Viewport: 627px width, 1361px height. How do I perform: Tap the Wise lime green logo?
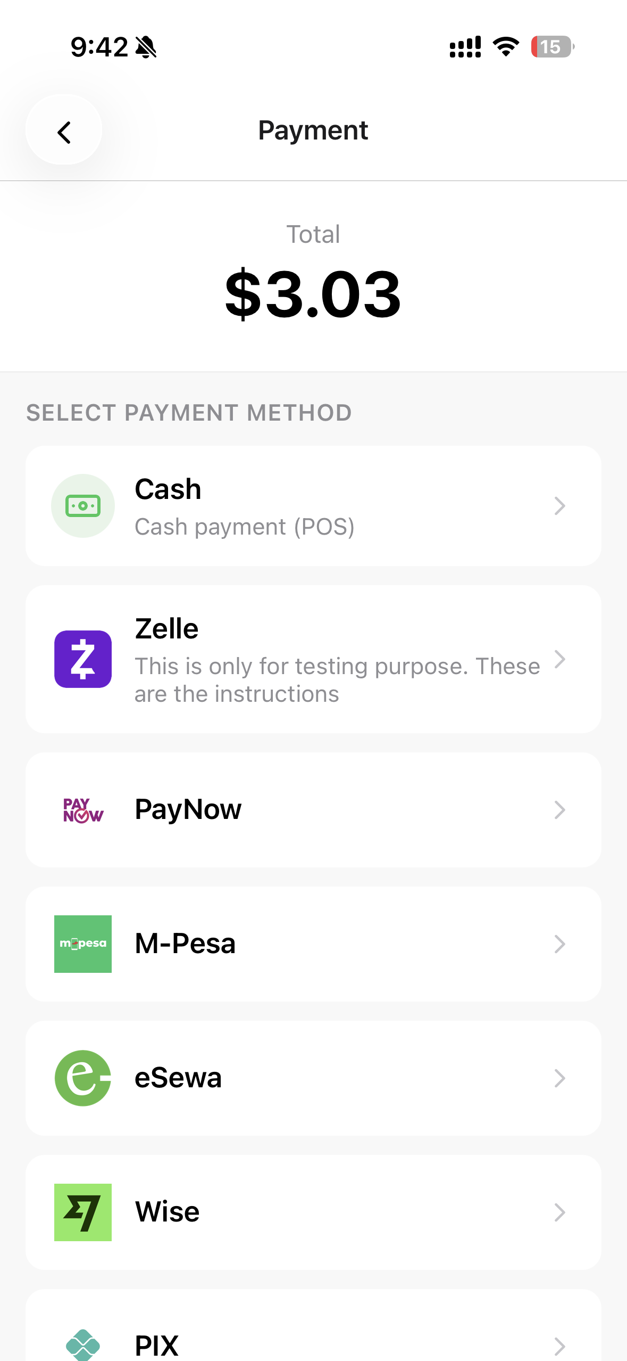point(83,1212)
